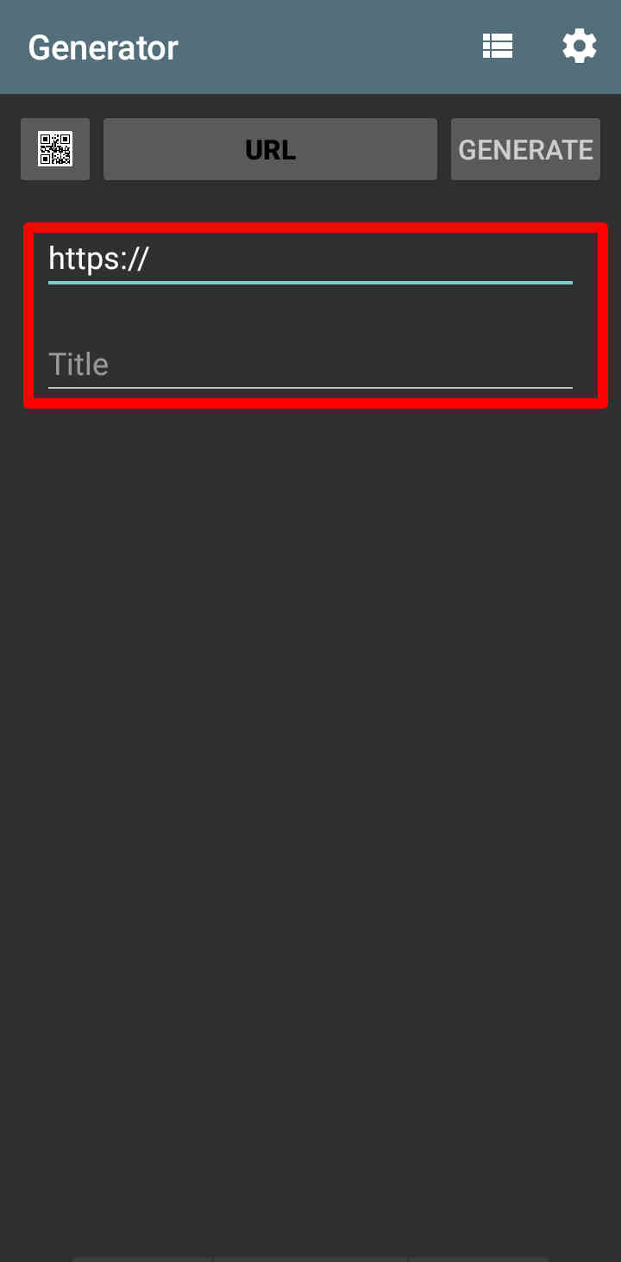Change barcode type with QR thumbnail button

click(x=55, y=149)
